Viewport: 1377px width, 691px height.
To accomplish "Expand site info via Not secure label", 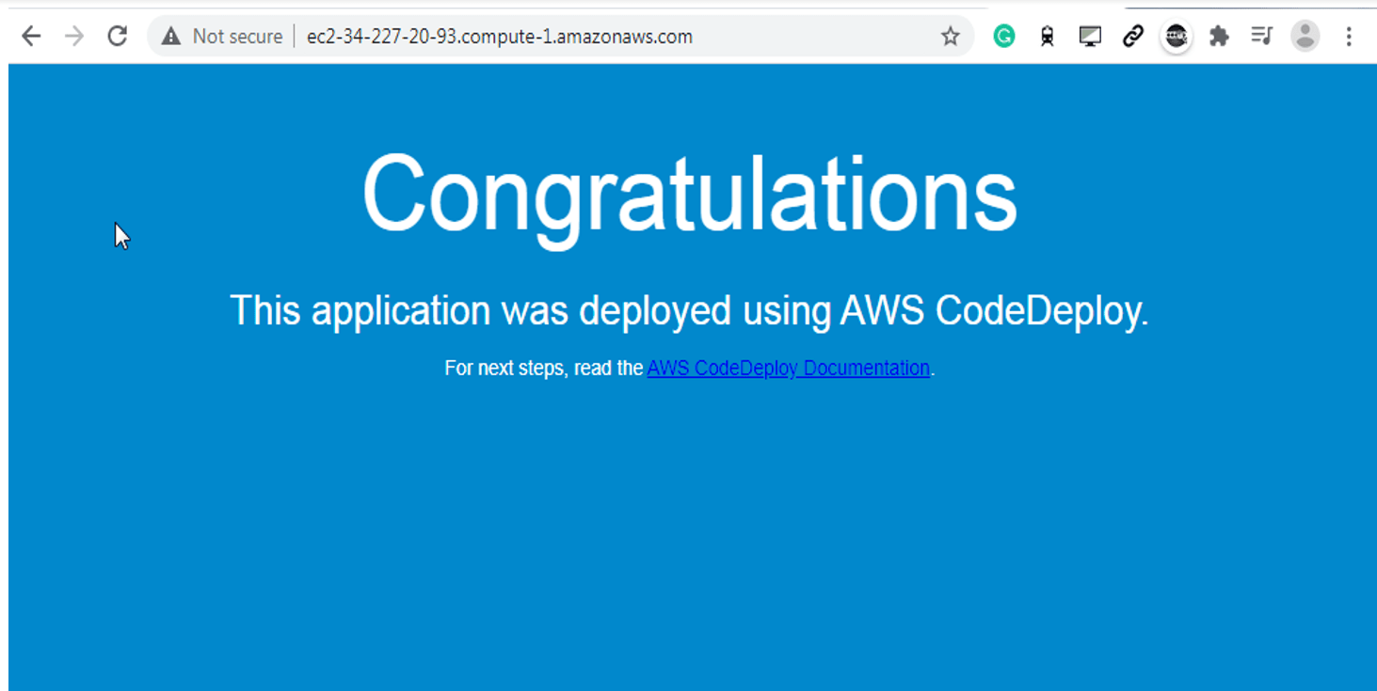I will click(234, 36).
